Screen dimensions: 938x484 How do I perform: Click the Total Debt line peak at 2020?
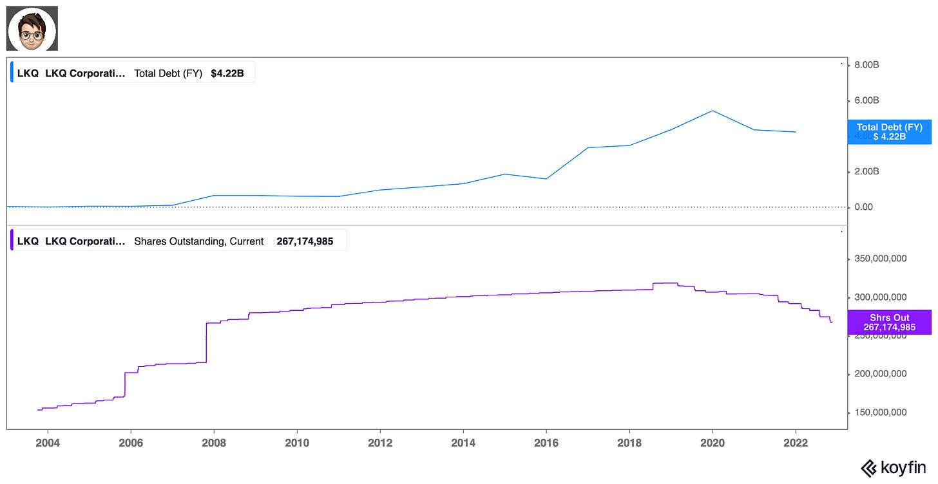point(712,111)
